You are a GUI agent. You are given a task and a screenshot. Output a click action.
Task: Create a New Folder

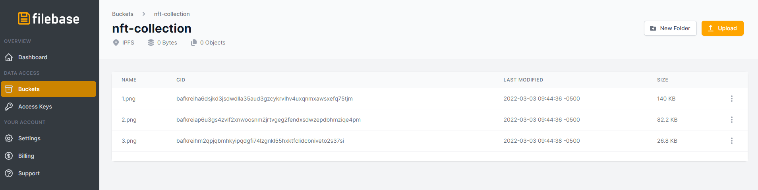coord(670,28)
